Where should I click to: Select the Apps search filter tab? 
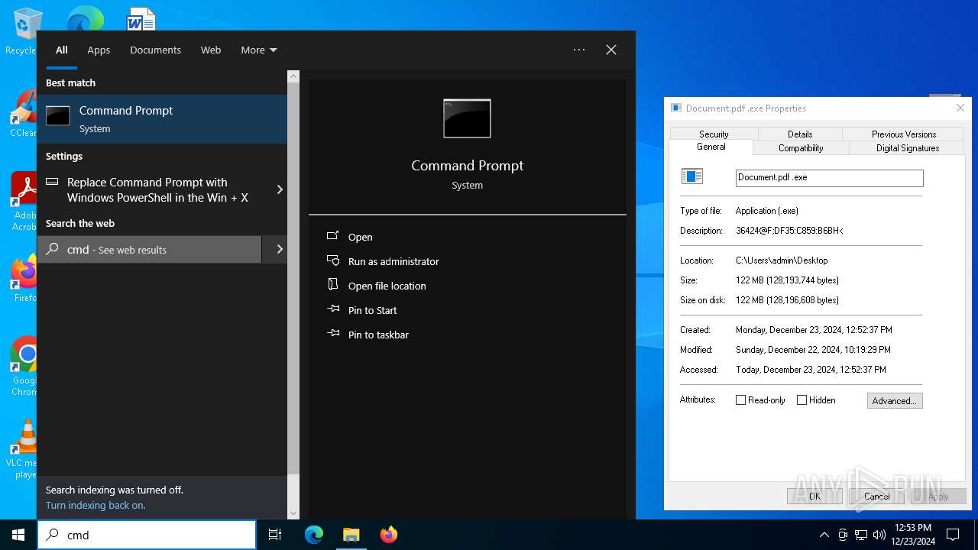pos(99,50)
